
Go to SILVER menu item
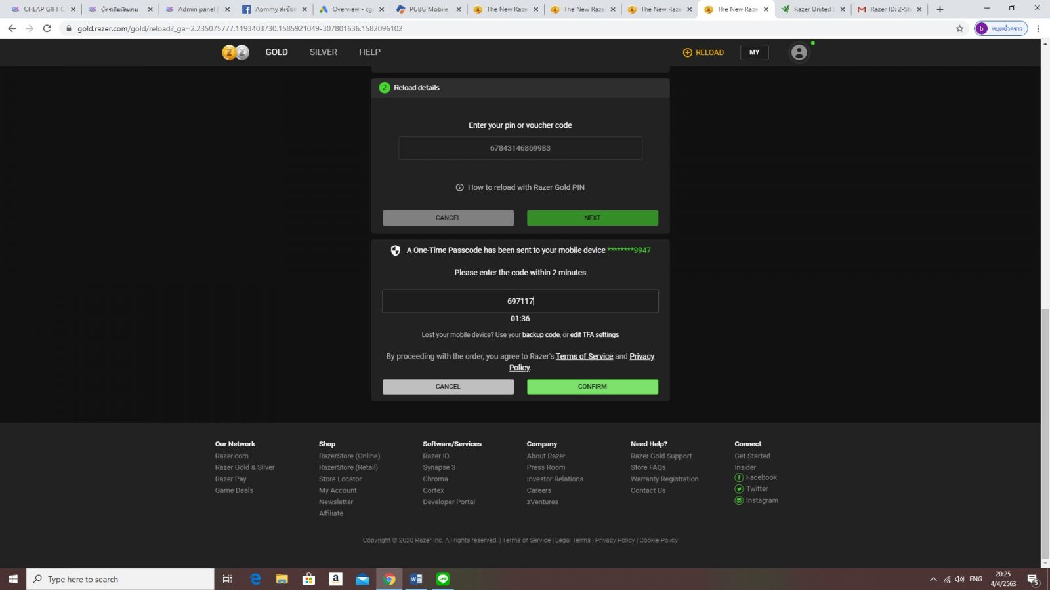point(324,52)
